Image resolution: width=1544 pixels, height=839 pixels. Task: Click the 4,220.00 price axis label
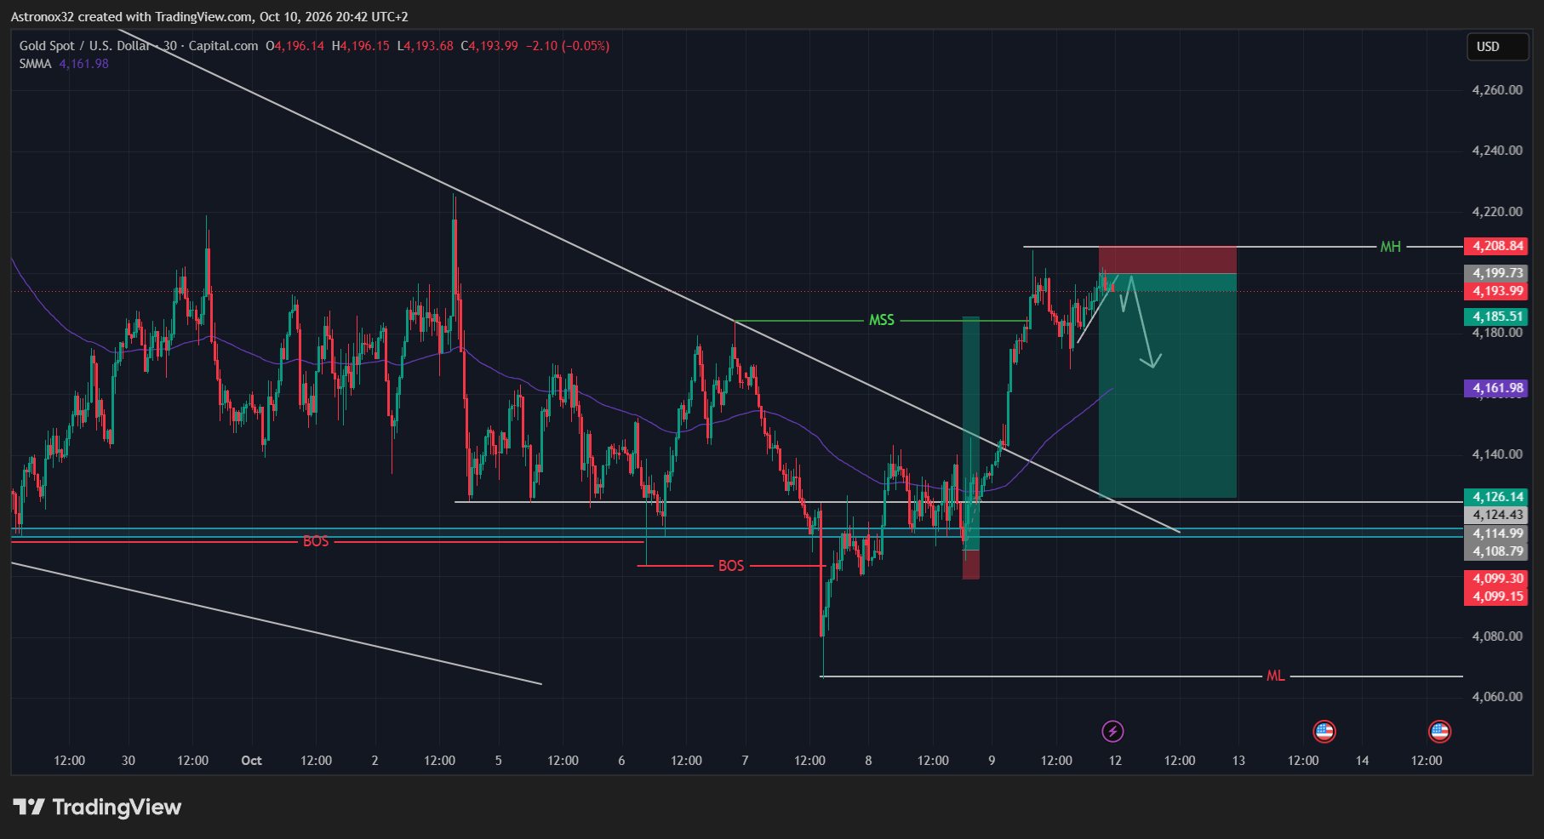[1497, 212]
